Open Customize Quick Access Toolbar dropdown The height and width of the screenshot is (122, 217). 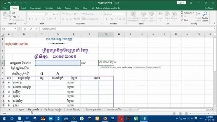(x=25, y=3)
